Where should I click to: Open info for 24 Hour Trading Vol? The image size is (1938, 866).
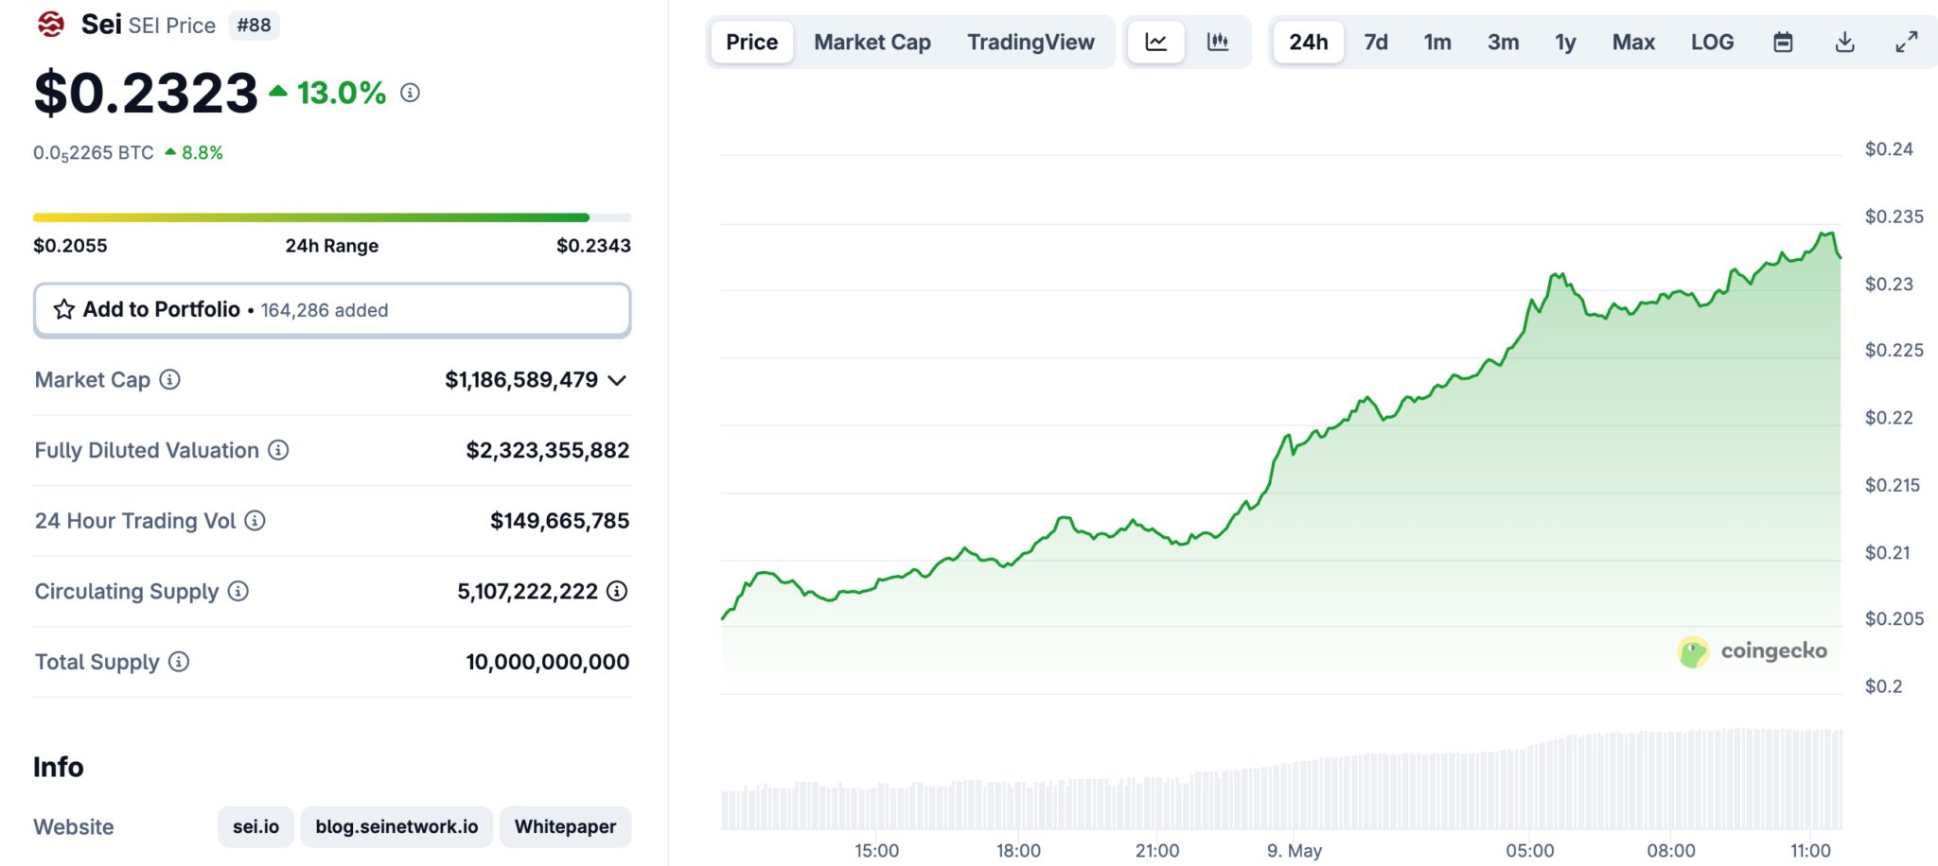(255, 521)
